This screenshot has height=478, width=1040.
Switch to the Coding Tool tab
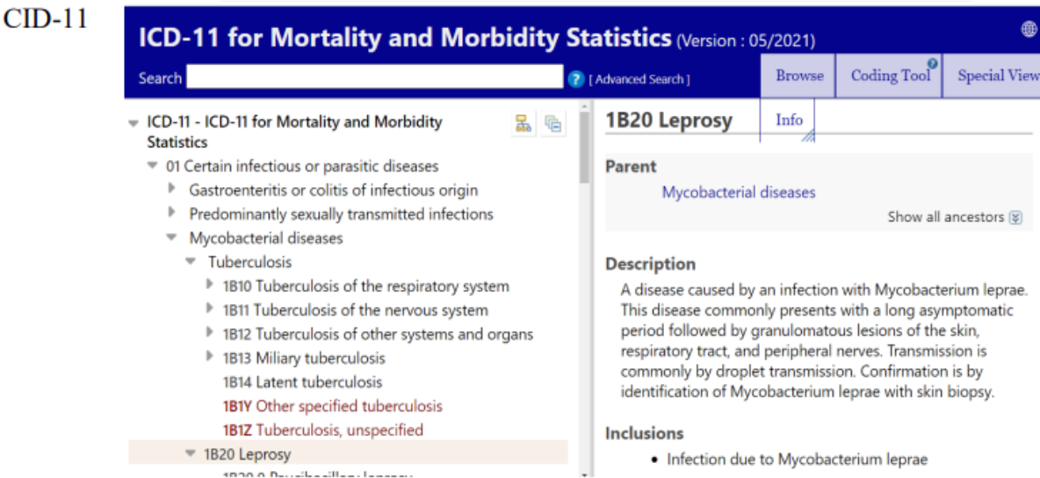click(889, 76)
